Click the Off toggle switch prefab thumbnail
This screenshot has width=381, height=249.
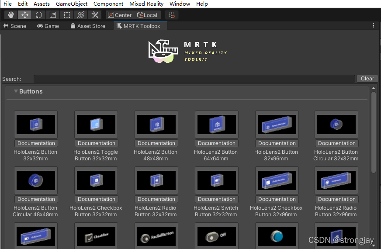tap(217, 236)
